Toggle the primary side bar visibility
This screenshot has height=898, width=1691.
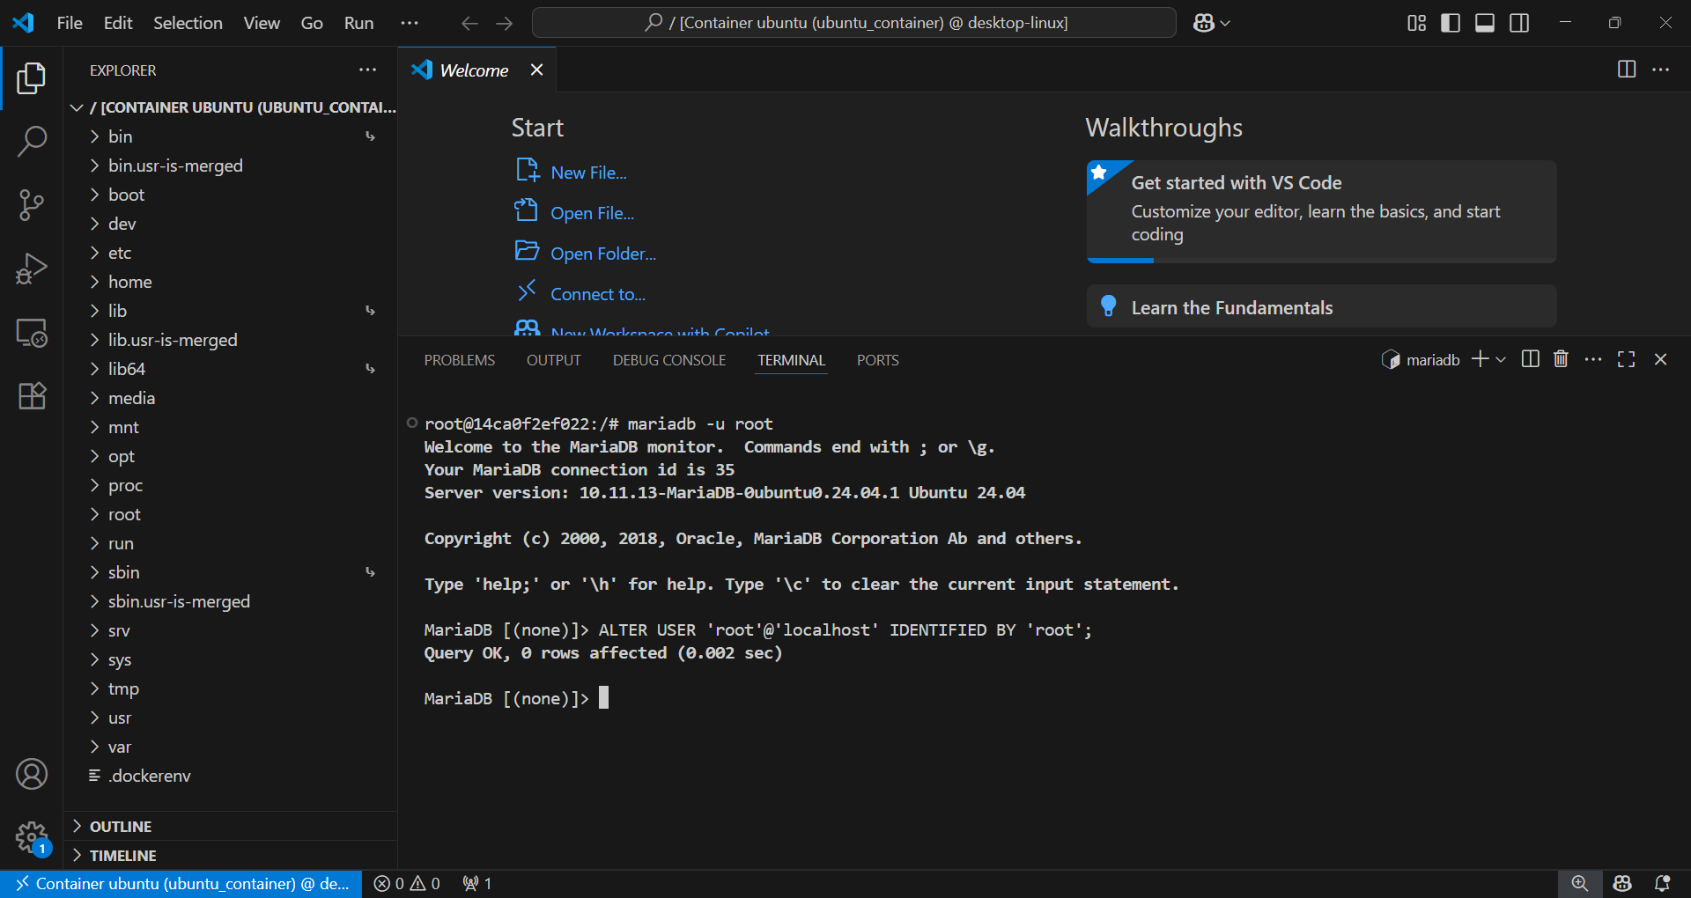[1450, 23]
